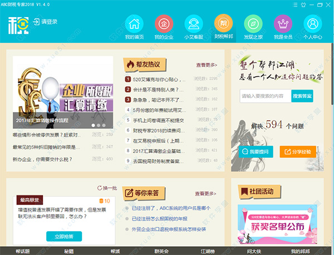Open topic 去国税局财务制度备案

[x=158, y=161]
